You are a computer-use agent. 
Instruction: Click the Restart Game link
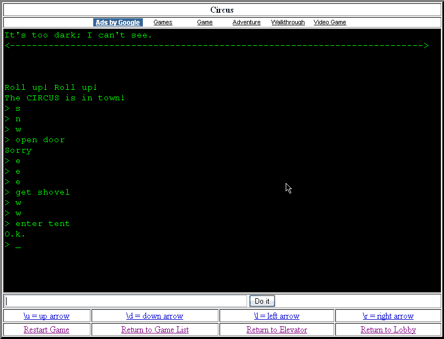click(x=46, y=330)
